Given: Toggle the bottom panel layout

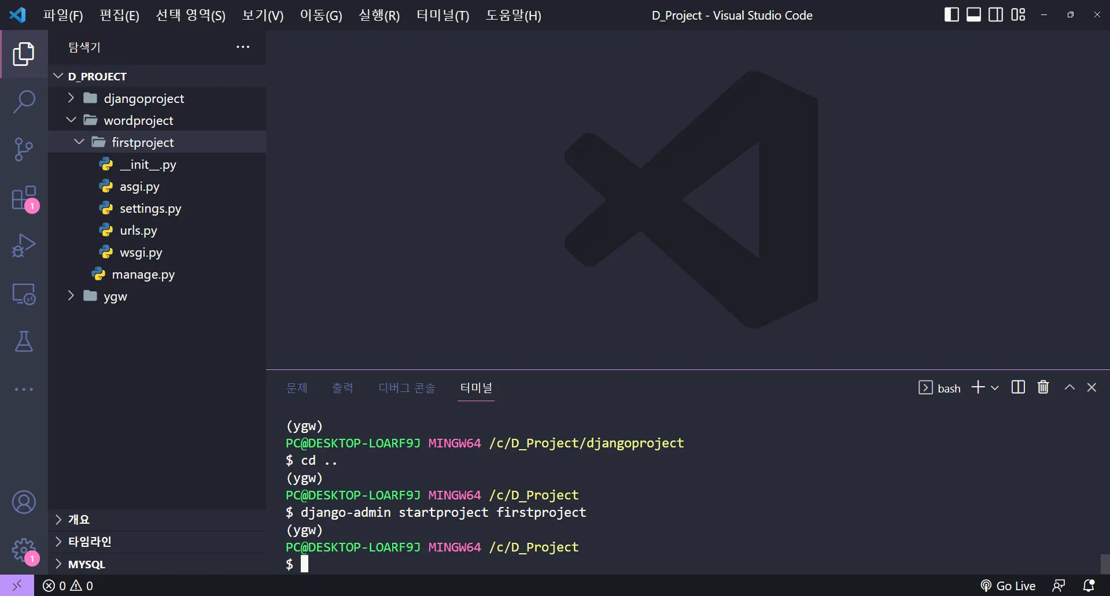Looking at the screenshot, I should pyautogui.click(x=973, y=14).
